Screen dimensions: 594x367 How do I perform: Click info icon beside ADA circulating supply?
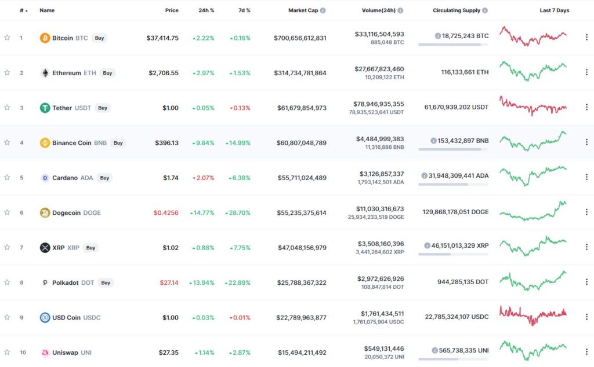[x=424, y=176]
